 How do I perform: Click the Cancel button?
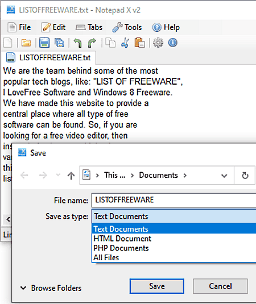pyautogui.click(x=220, y=286)
